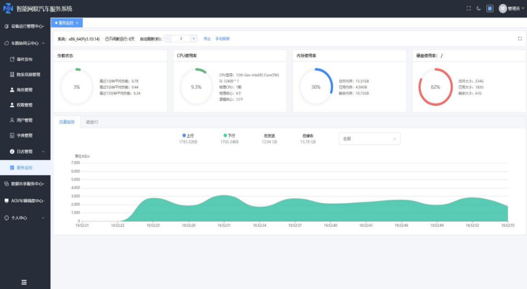527x289 pixels.
Task: Click the blue checkbox icon in the header
Action: [489, 9]
